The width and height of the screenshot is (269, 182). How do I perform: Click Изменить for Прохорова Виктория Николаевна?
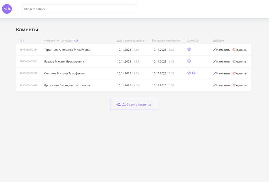point(221,85)
